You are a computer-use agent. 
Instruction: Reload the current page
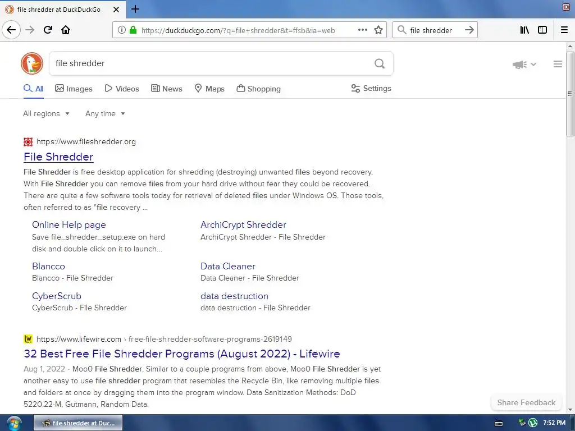48,30
